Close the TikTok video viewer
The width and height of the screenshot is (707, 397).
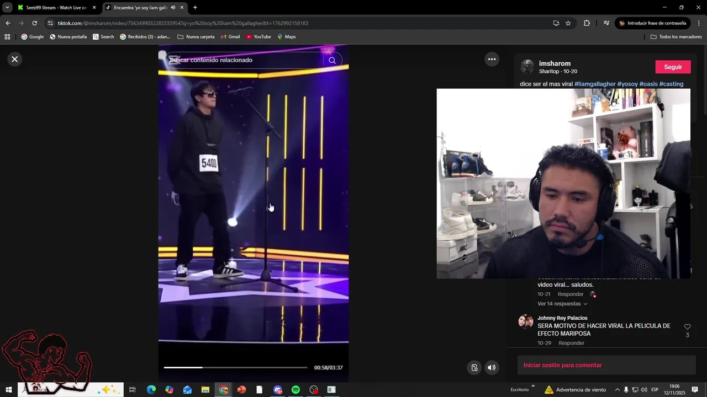tap(15, 59)
